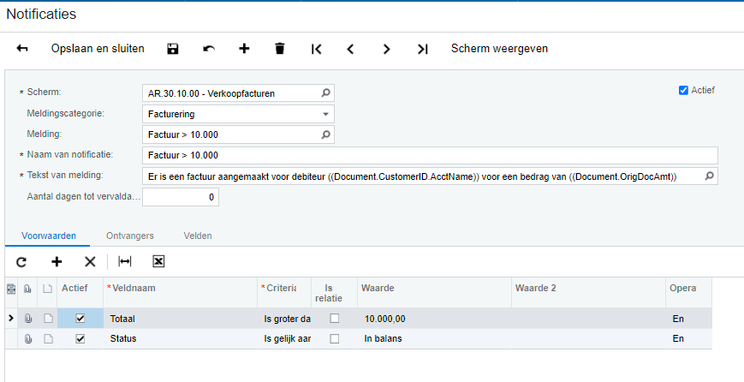The image size is (744, 382).
Task: Toggle the Actief checkbox at top right
Action: (683, 90)
